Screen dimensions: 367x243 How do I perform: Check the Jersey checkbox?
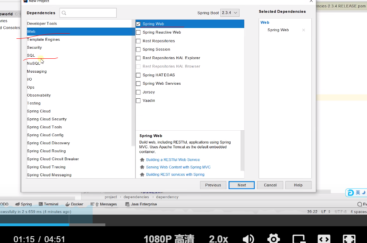[138, 92]
